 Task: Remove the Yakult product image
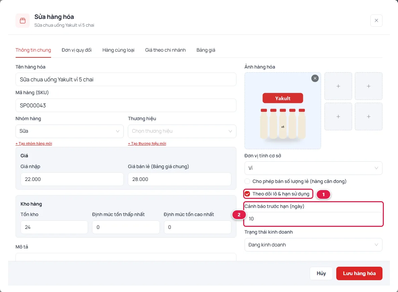[315, 78]
